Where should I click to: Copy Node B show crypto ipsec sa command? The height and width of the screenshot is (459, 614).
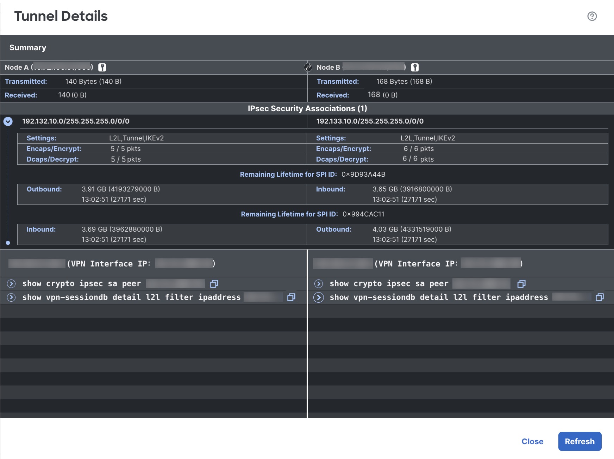521,284
